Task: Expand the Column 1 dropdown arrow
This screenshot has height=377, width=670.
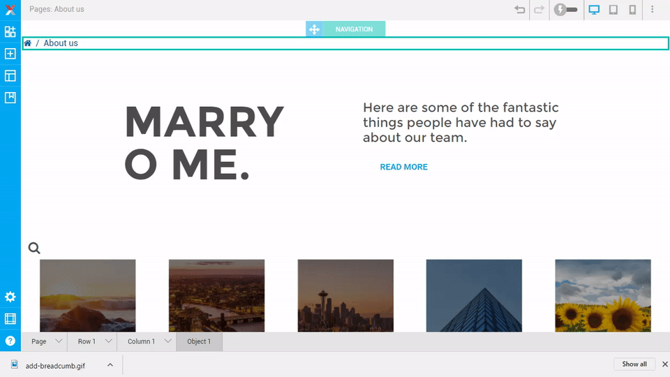Action: click(168, 341)
